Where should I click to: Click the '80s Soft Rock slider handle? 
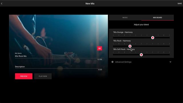pos(141,55)
